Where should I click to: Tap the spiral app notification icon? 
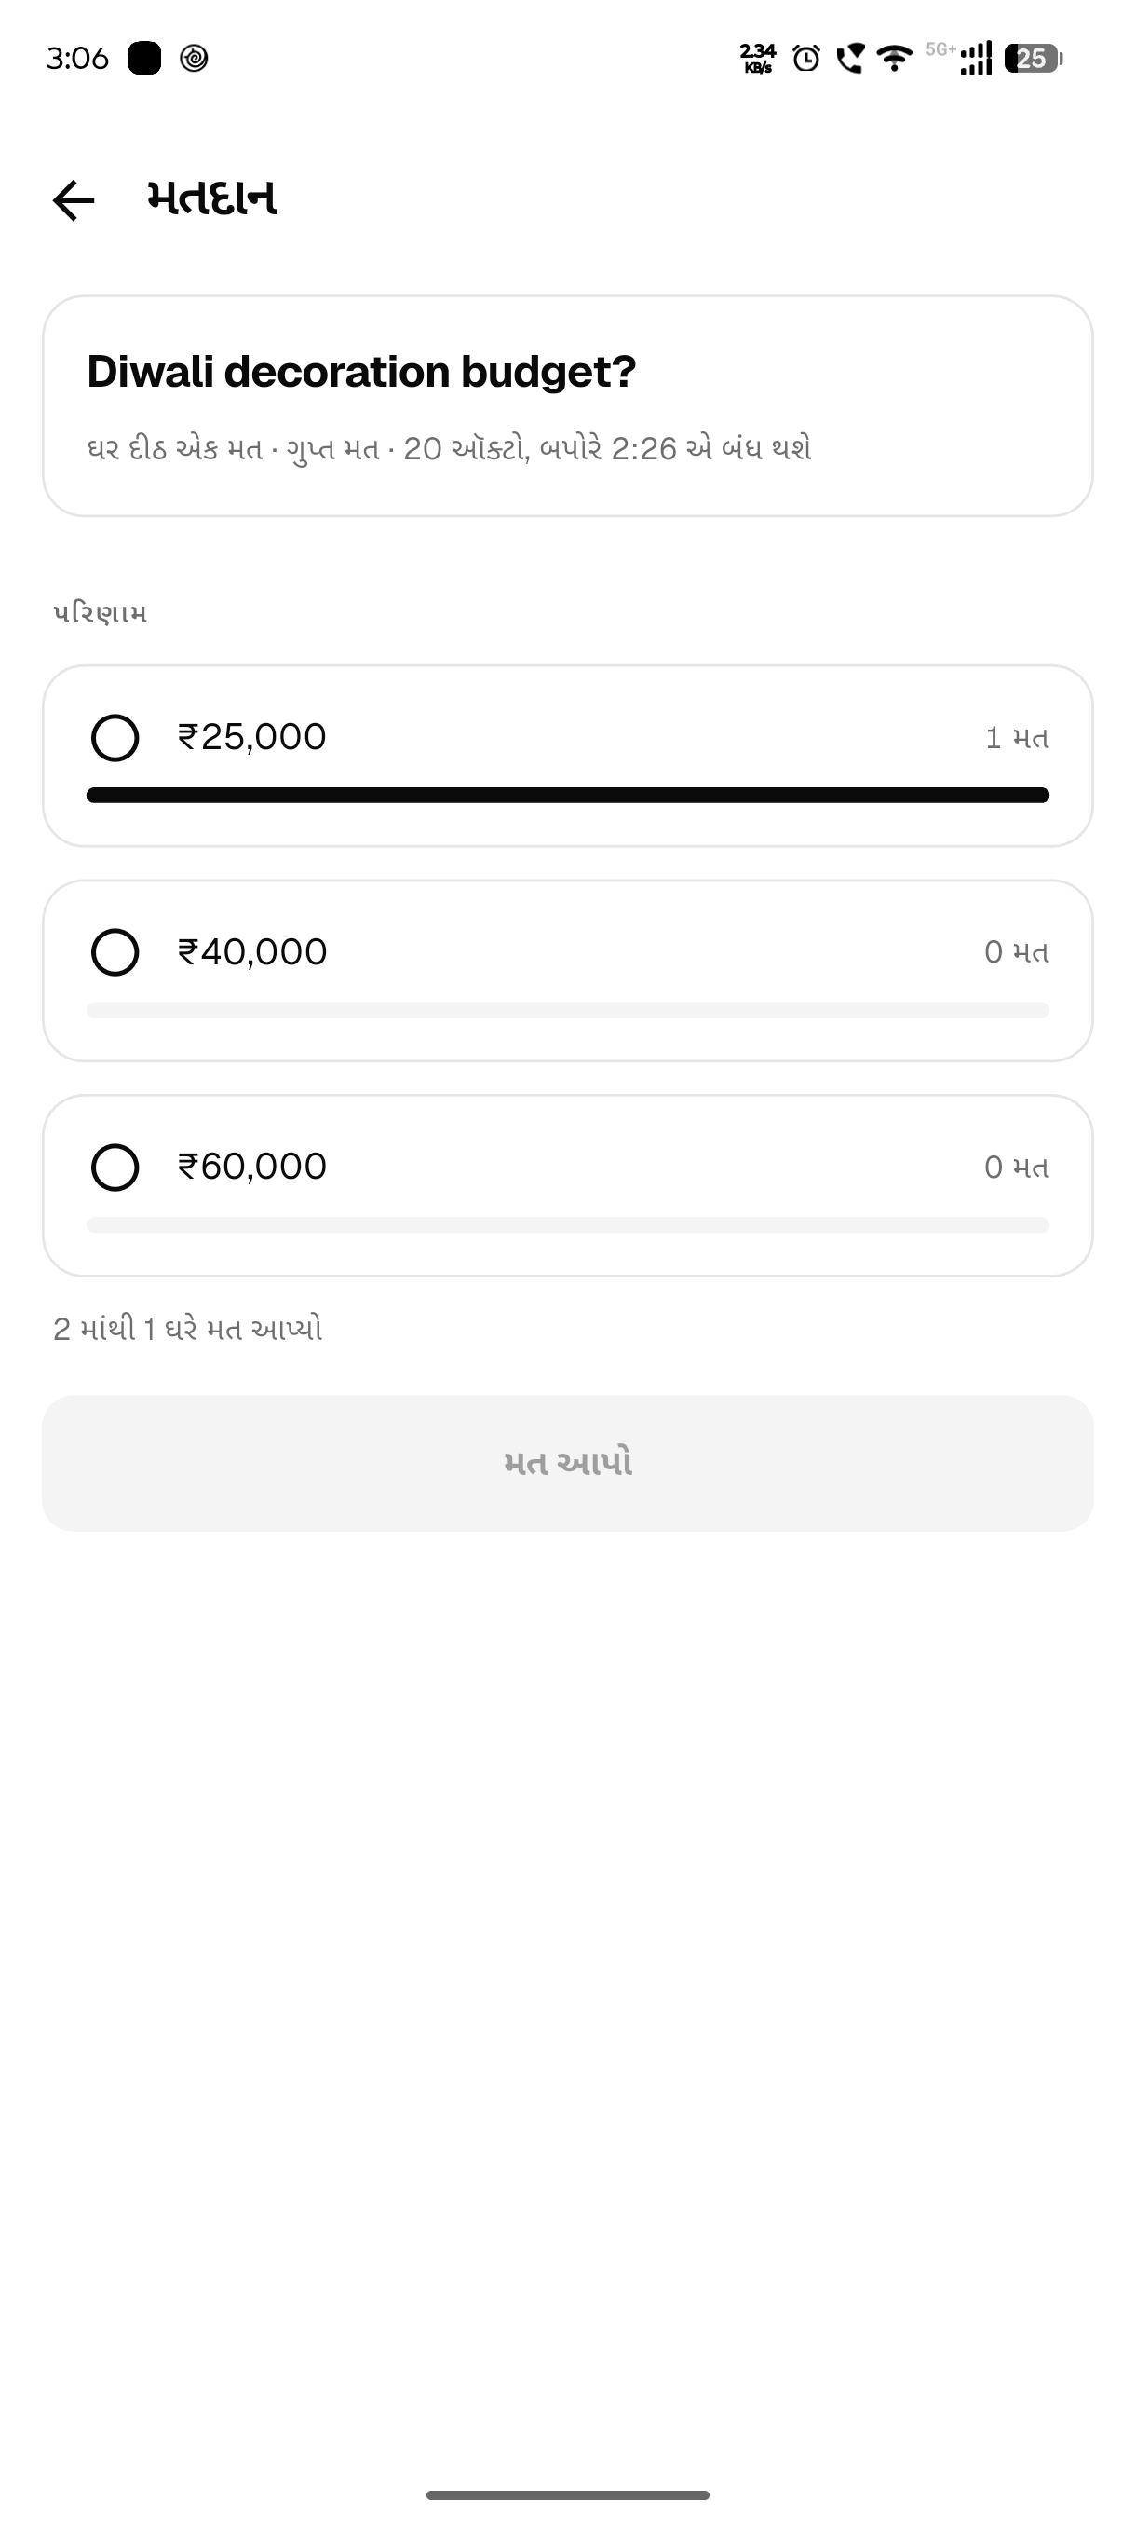pyautogui.click(x=194, y=59)
